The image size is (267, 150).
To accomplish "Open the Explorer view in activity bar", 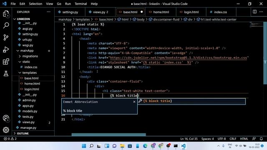I will (x=6, y=14).
